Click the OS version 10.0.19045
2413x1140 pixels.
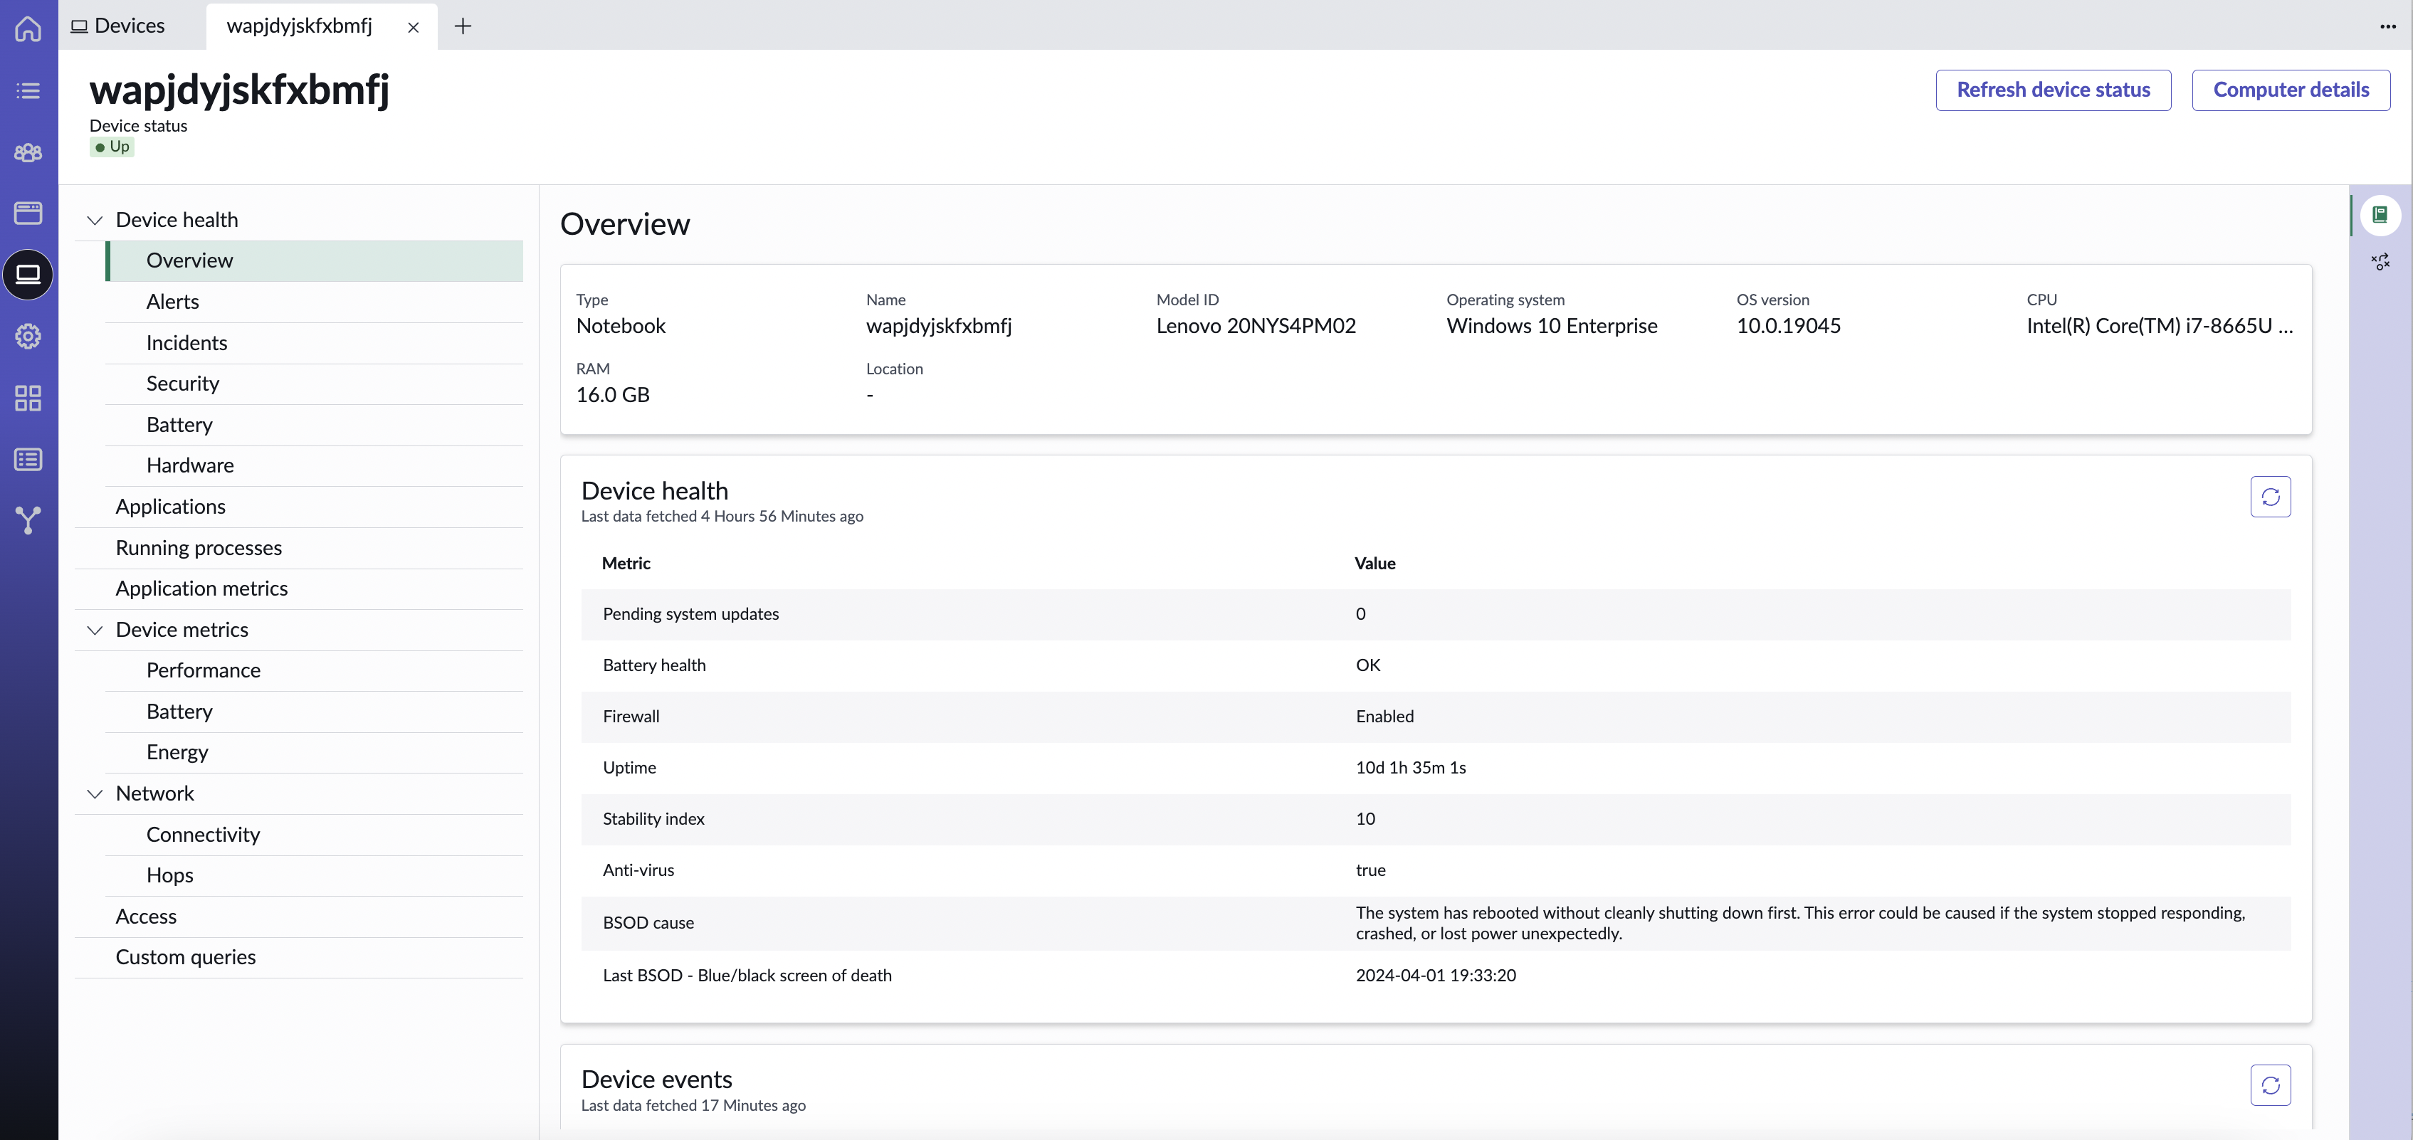pyautogui.click(x=1788, y=326)
